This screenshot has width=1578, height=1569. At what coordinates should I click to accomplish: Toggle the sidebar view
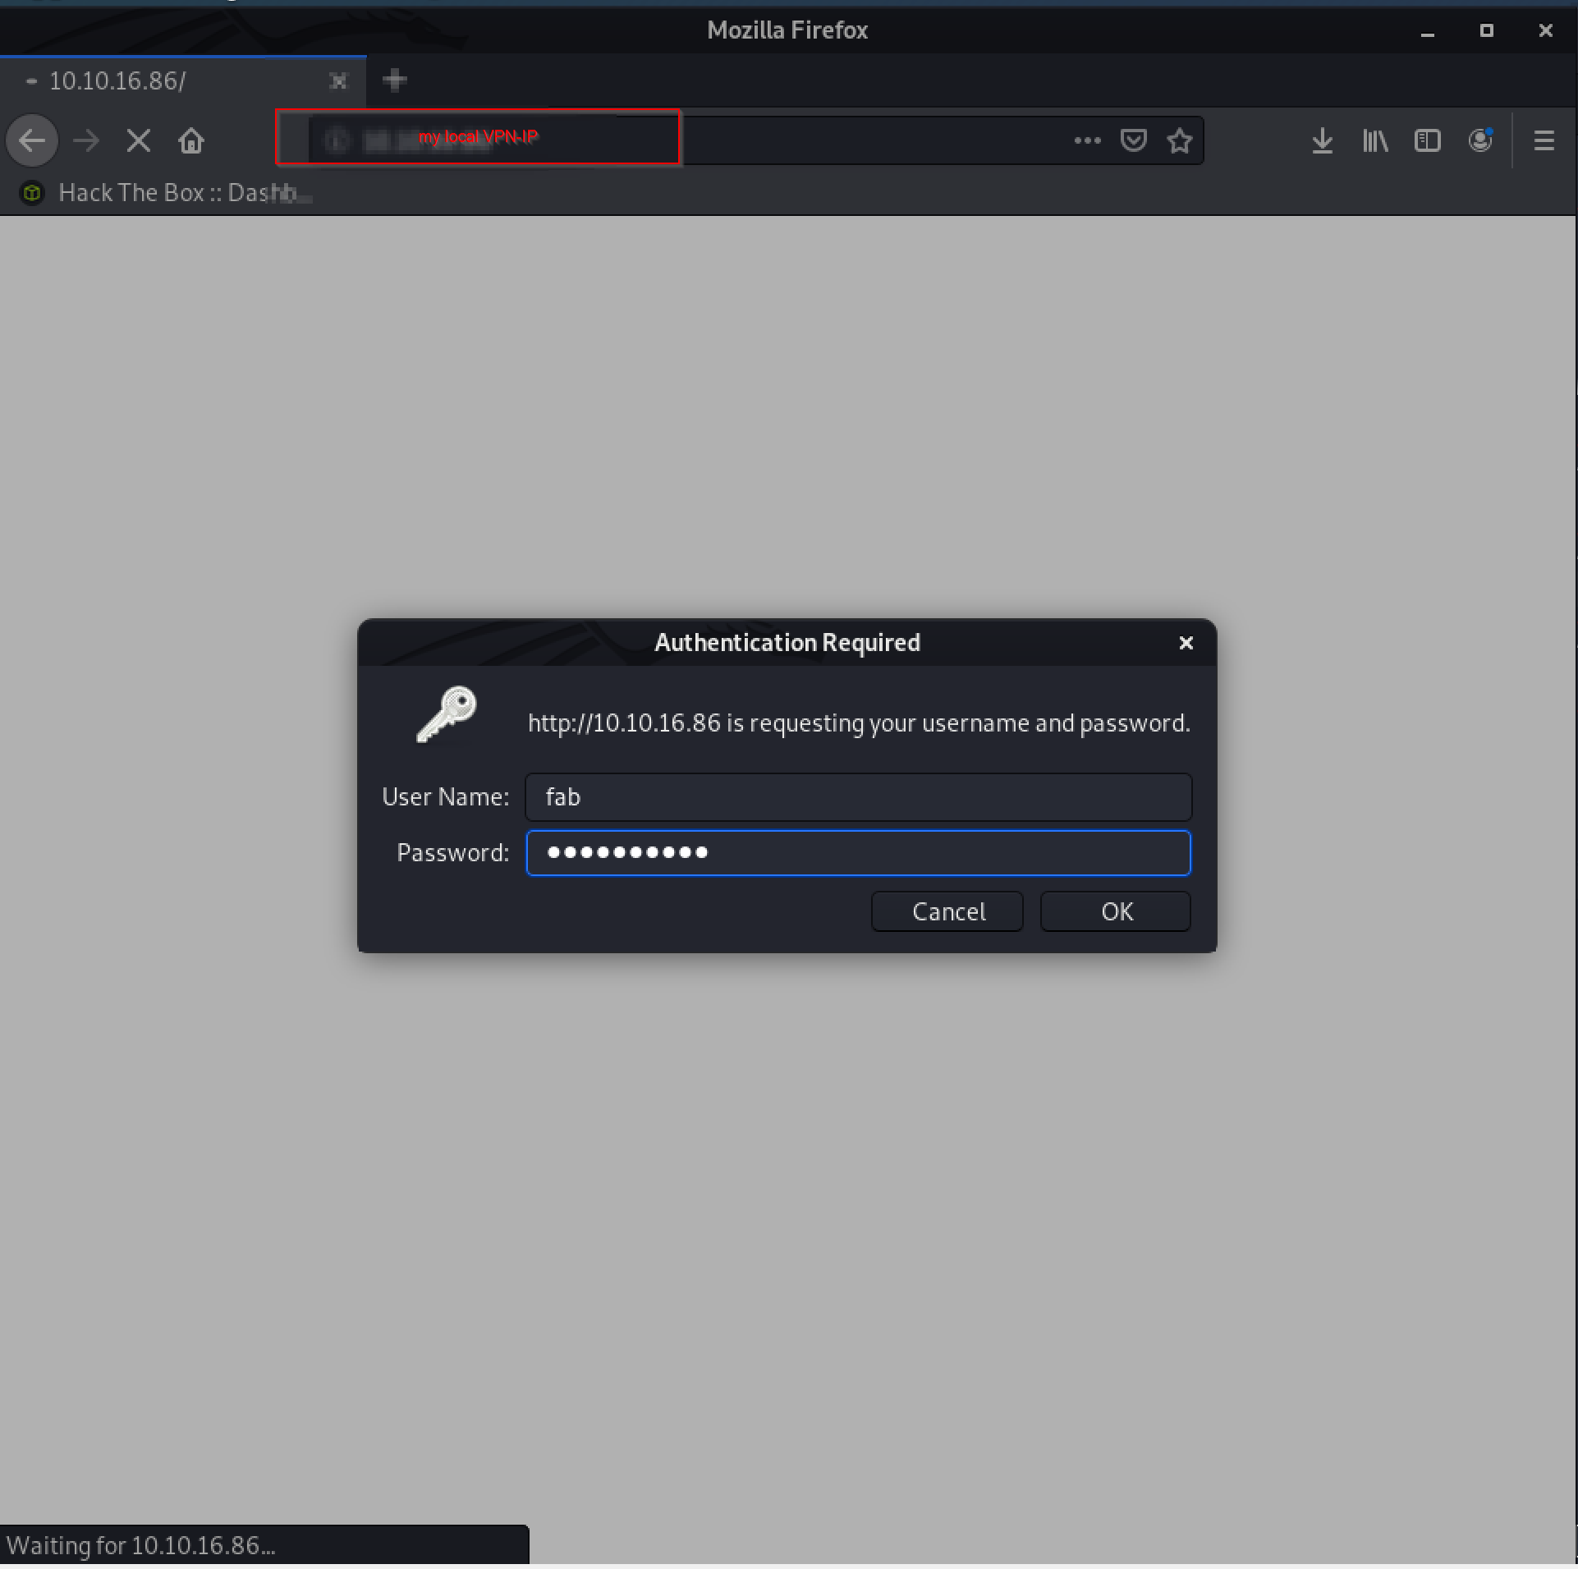click(x=1428, y=141)
